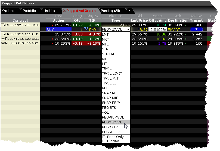Select PEGSURFVOL in the dropdown list
This screenshot has width=220, height=151.
pyautogui.click(x=113, y=132)
